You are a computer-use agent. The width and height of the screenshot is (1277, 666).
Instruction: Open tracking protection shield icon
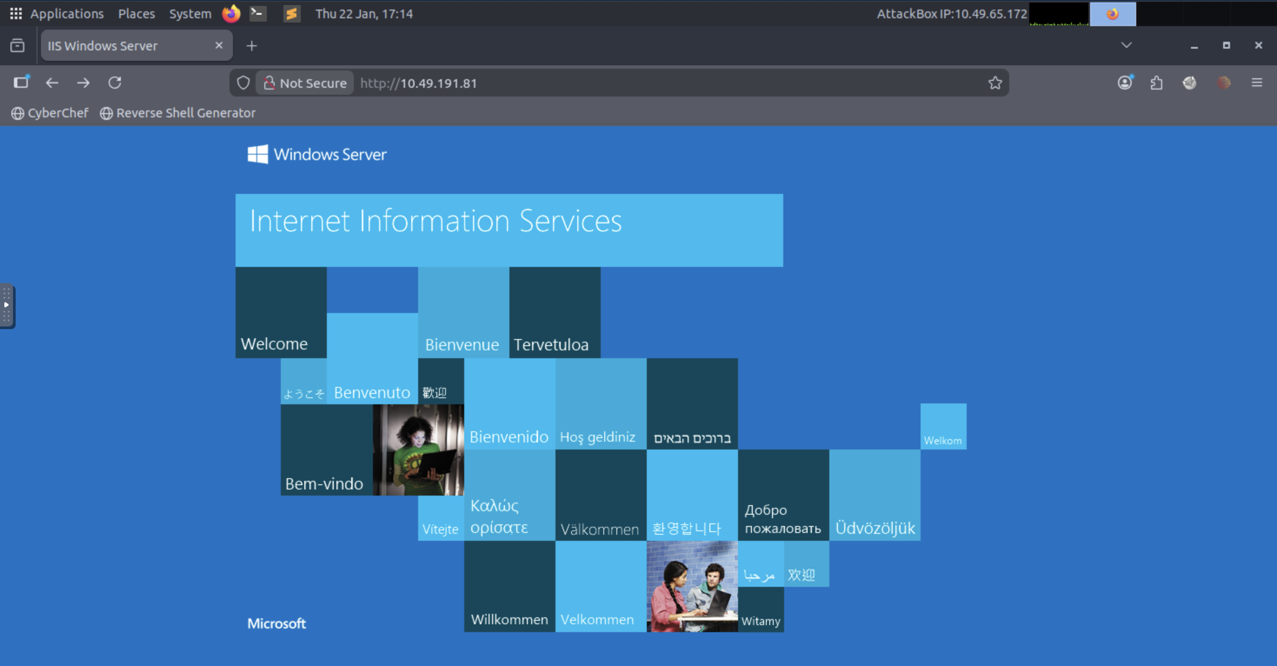pos(243,83)
